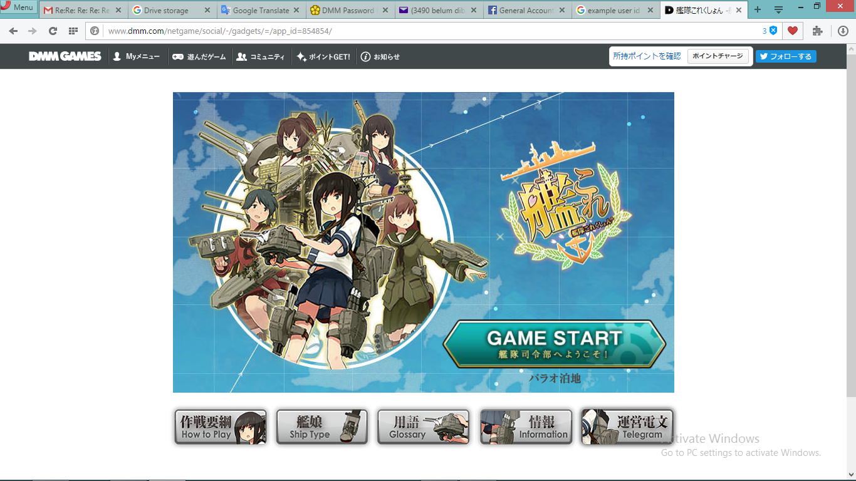Open the 情報 Information button
Viewport: 856px width, 481px height.
pyautogui.click(x=526, y=427)
